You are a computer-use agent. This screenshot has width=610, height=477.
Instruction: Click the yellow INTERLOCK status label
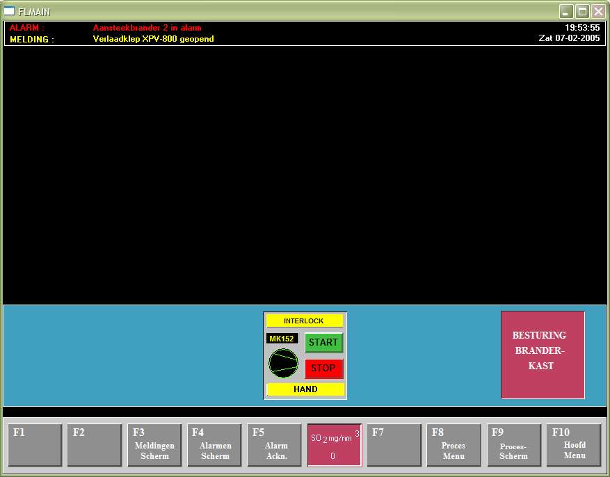304,321
